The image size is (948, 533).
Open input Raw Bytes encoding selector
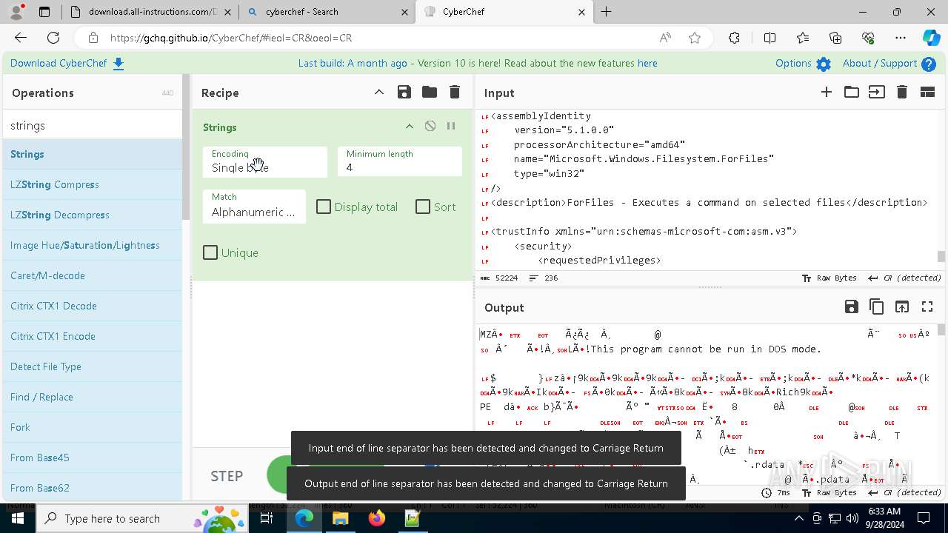tap(829, 278)
